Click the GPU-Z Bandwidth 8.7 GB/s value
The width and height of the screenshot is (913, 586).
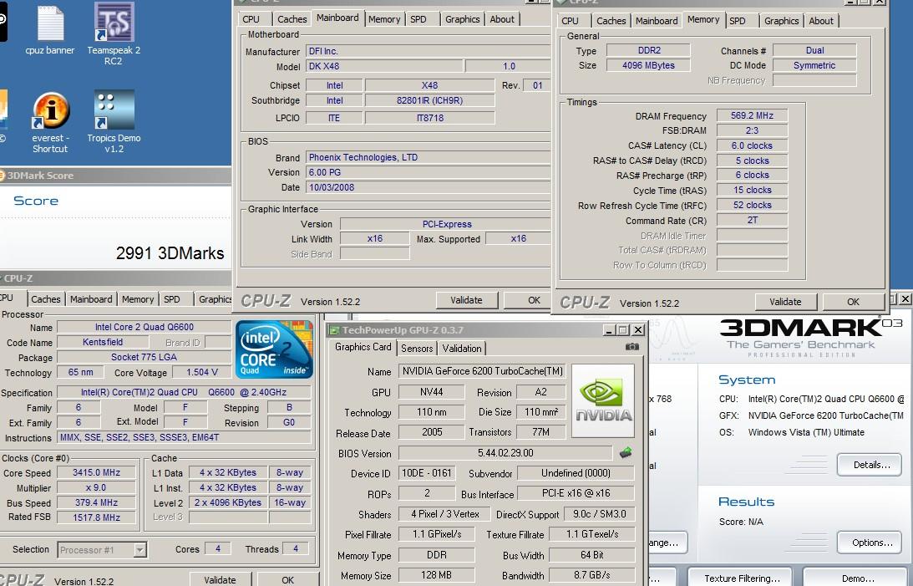click(x=591, y=575)
